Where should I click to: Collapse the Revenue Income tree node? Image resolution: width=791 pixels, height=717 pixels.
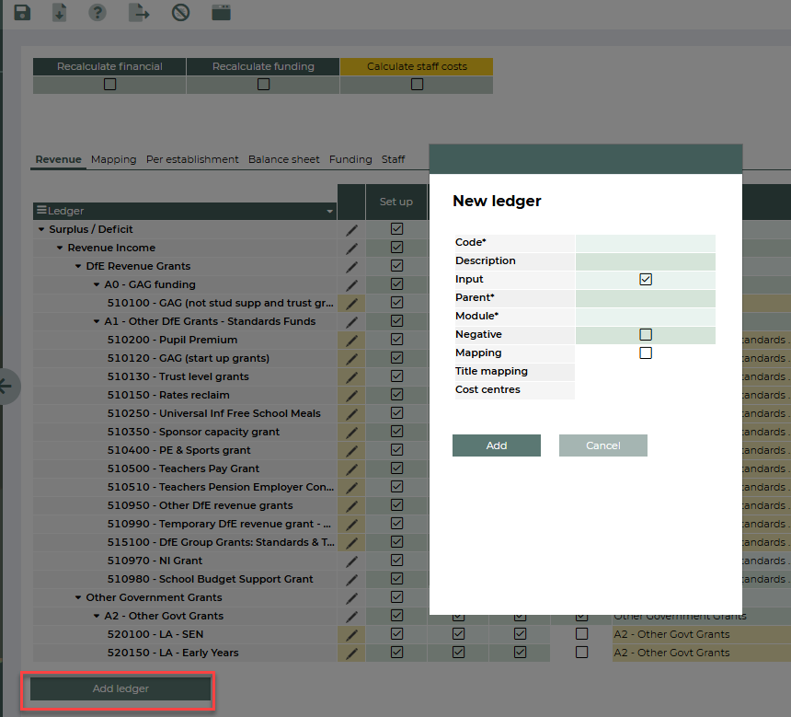point(60,248)
